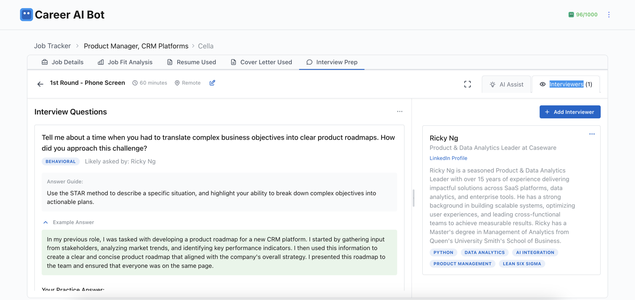
Task: Click the chat bubble icon on Interview Prep
Action: click(309, 62)
